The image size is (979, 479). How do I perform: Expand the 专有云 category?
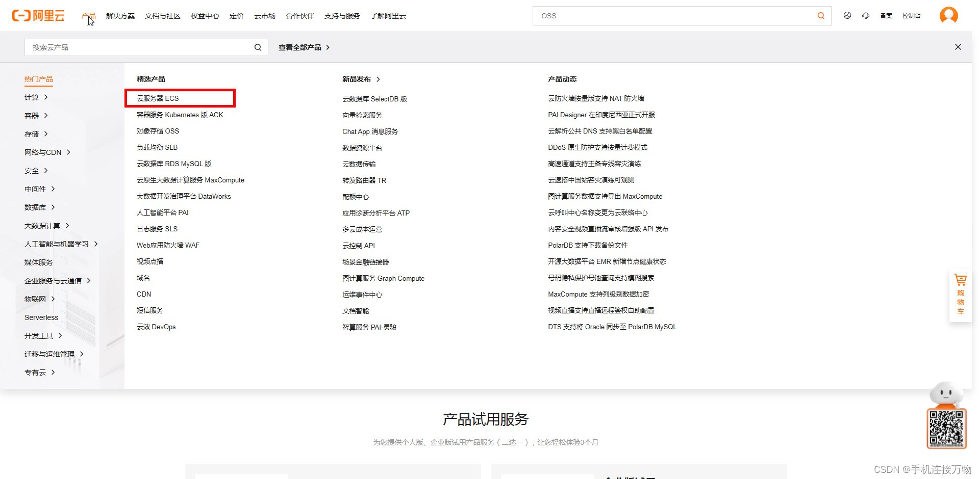click(39, 372)
